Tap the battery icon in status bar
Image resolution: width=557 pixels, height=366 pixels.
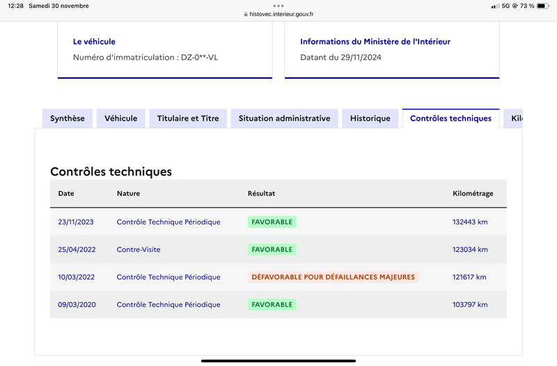tap(543, 6)
